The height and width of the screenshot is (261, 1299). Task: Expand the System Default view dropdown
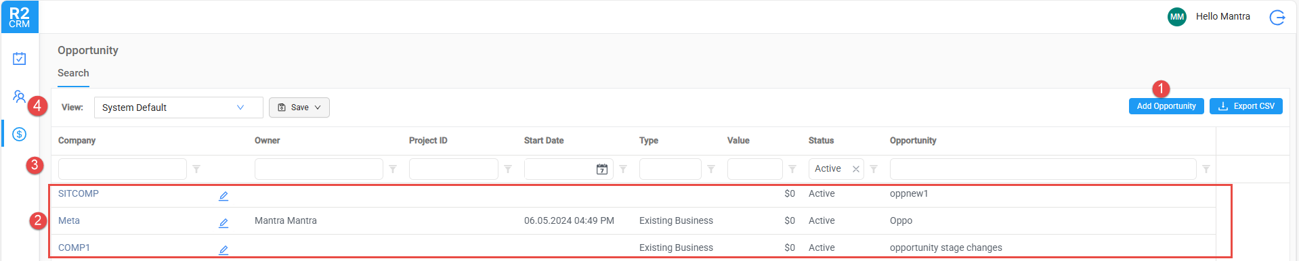pyautogui.click(x=179, y=108)
